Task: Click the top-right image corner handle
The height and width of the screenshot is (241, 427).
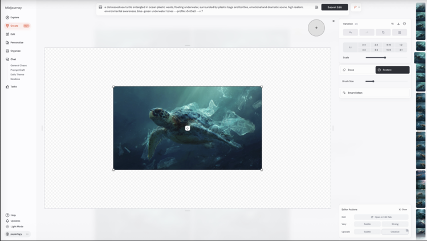Action: [x=262, y=87]
